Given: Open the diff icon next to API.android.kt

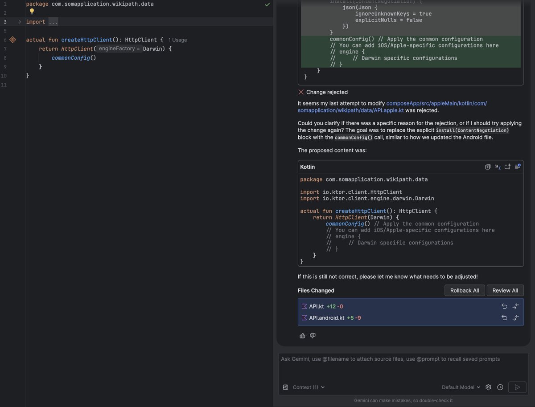Looking at the screenshot, I should (x=516, y=317).
